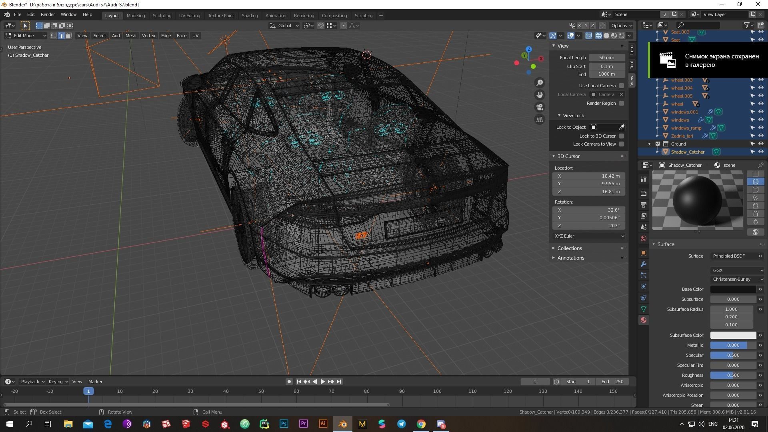768x432 pixels.
Task: Open the Render menu
Action: pos(48,14)
